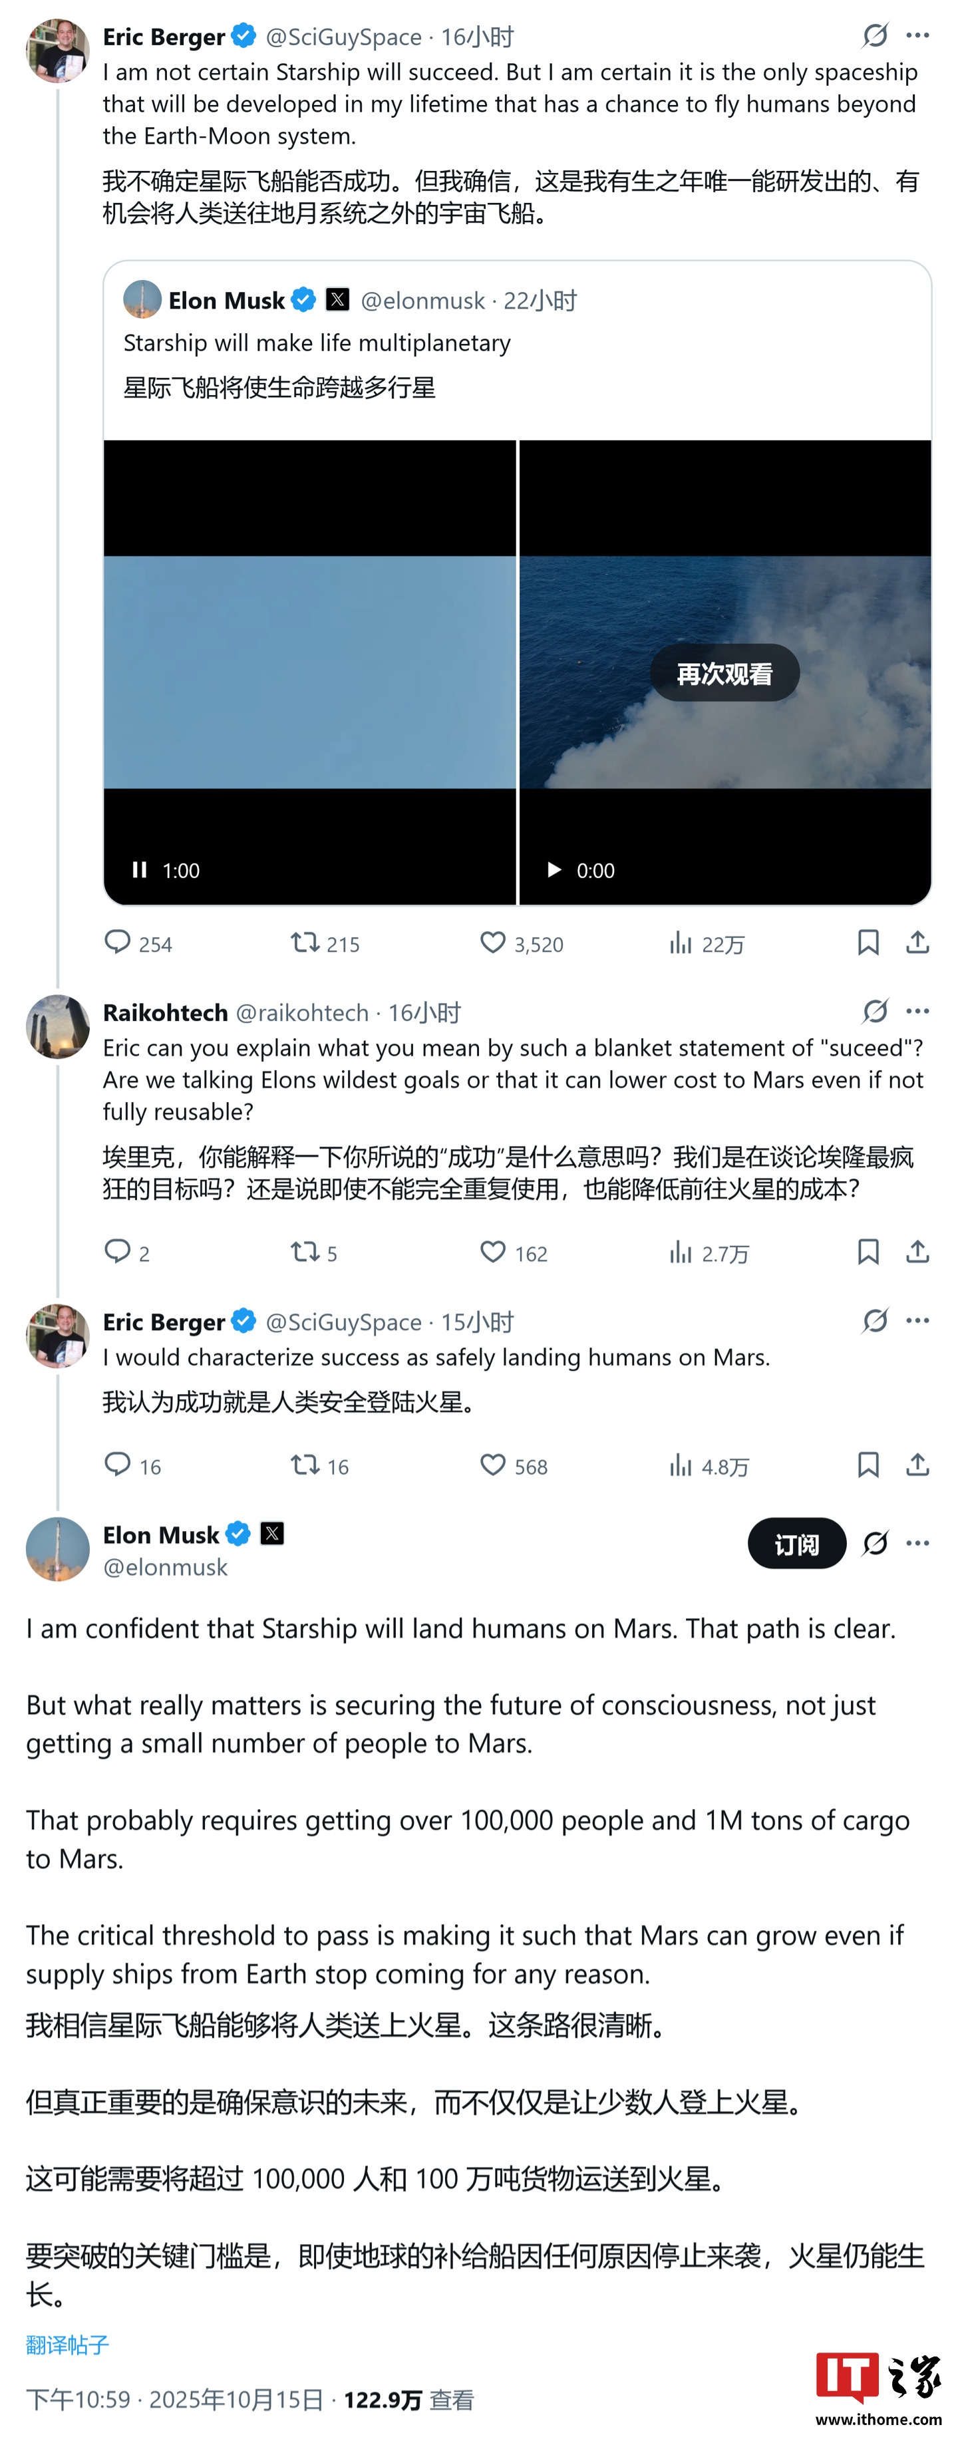Open Raikohtech's profile avatar
The width and height of the screenshot is (958, 2439).
pos(58,1026)
